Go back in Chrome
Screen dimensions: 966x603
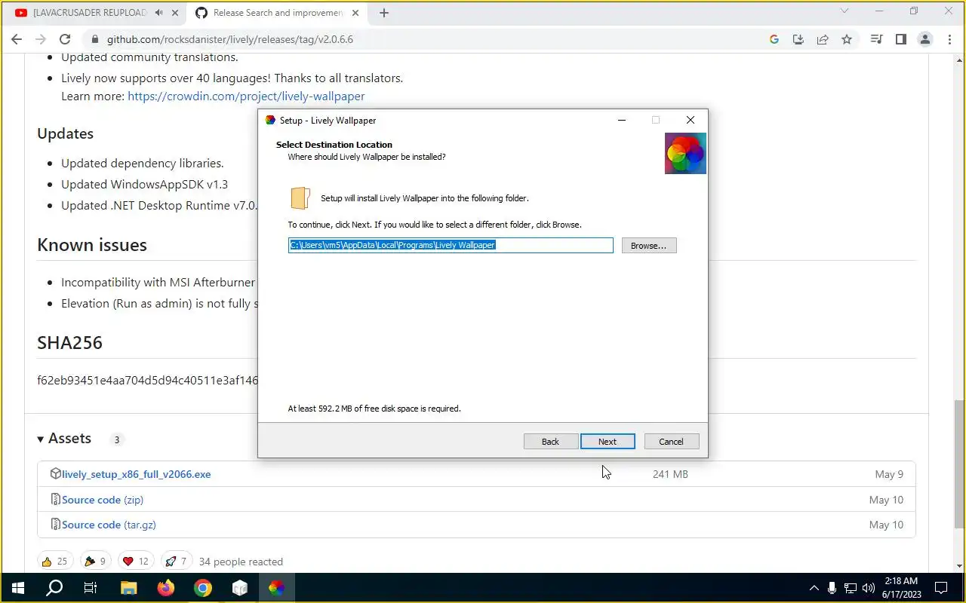17,39
